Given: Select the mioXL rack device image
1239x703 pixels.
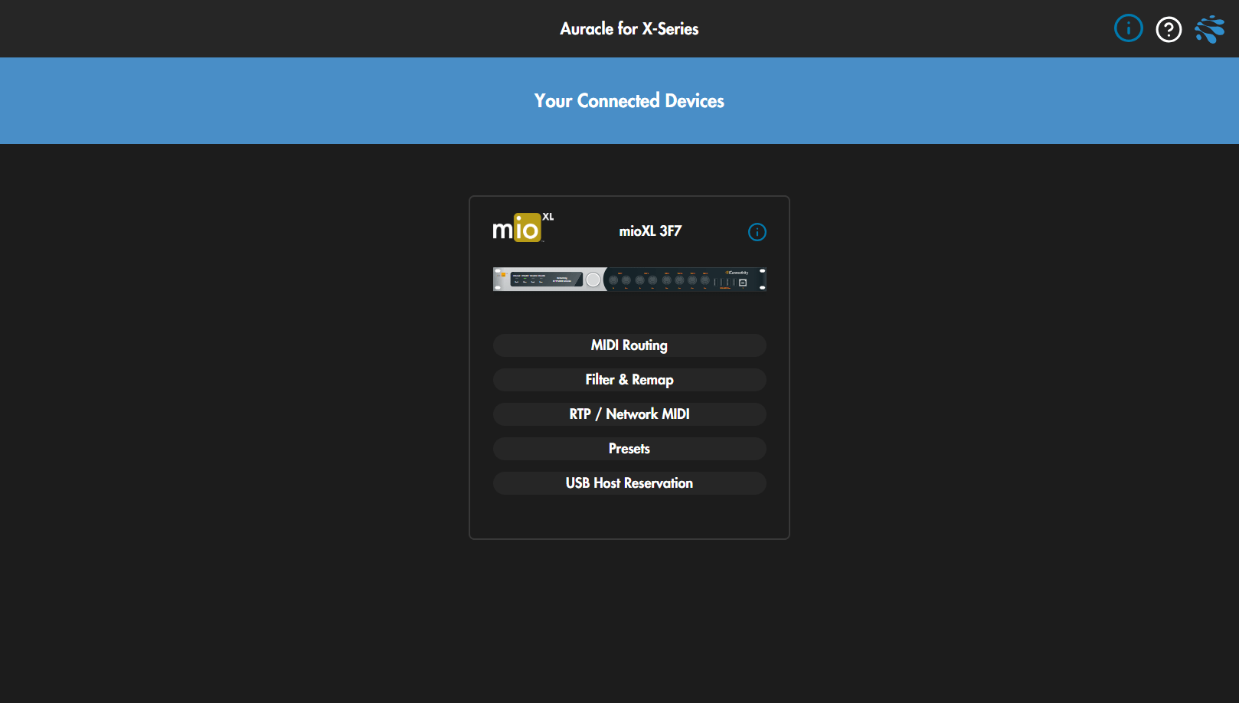Looking at the screenshot, I should click(x=629, y=280).
